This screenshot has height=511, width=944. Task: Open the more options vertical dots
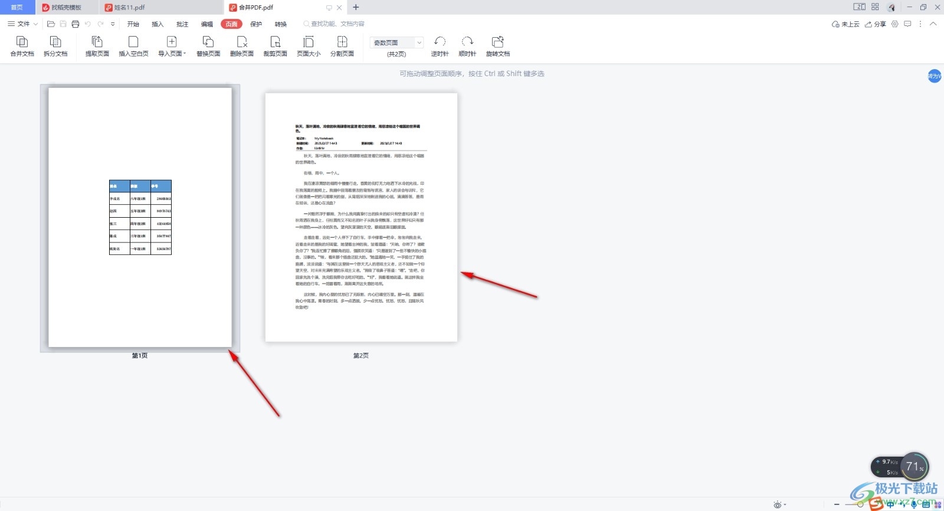point(920,24)
